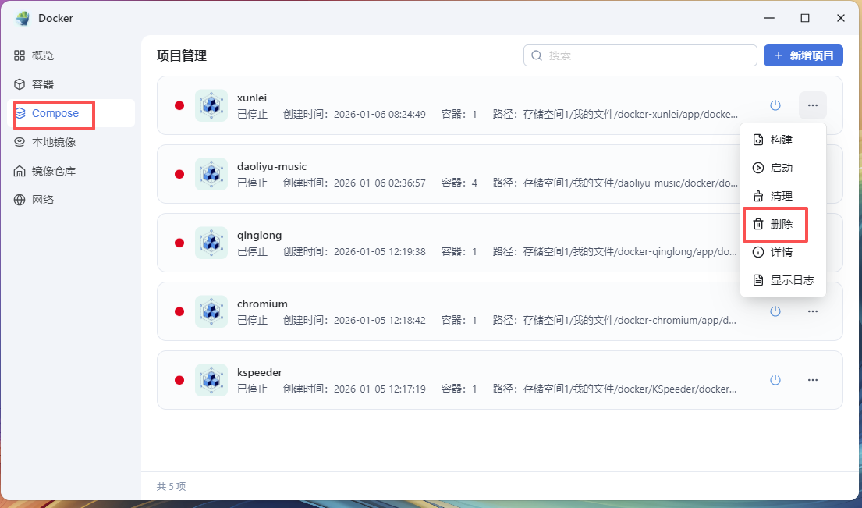862x508 pixels.
Task: Click the search magnifier icon
Action: click(537, 55)
